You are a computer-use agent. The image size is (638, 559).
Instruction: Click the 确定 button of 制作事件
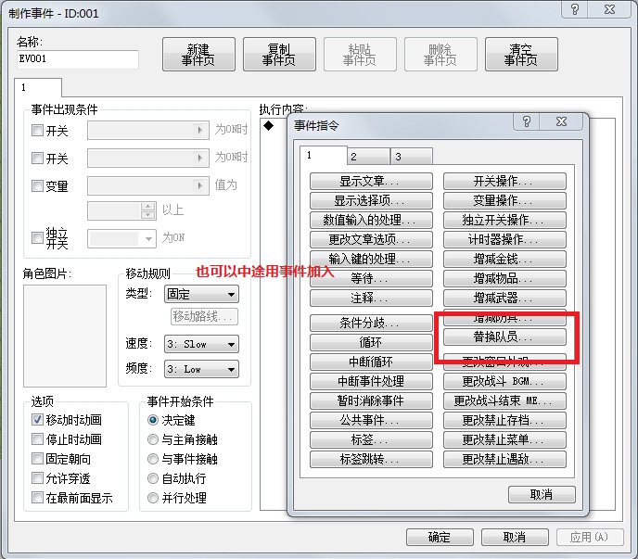click(x=440, y=538)
